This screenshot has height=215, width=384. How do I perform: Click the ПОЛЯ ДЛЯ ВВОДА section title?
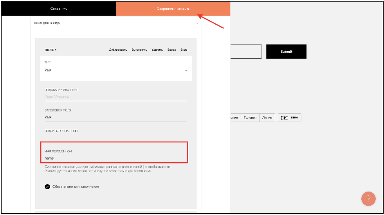click(x=47, y=23)
